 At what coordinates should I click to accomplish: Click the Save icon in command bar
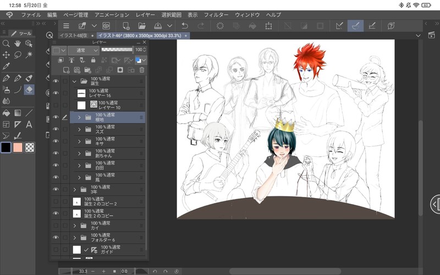click(x=158, y=26)
